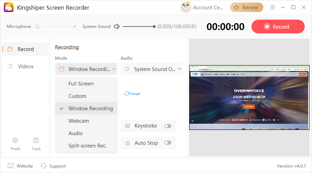Click the microphone icon
312x173 pixels.
pos(37,27)
